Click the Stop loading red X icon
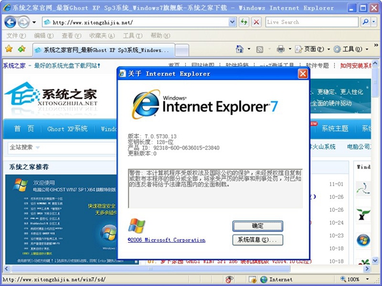 pyautogui.click(x=256, y=22)
